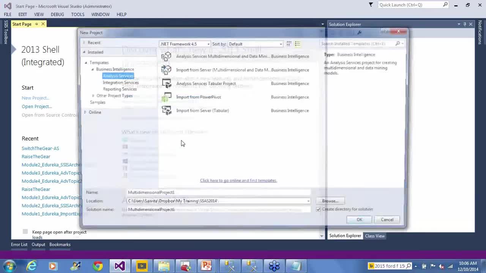486x273 pixels.
Task: Open the media player taskbar icon
Action: click(x=52, y=266)
